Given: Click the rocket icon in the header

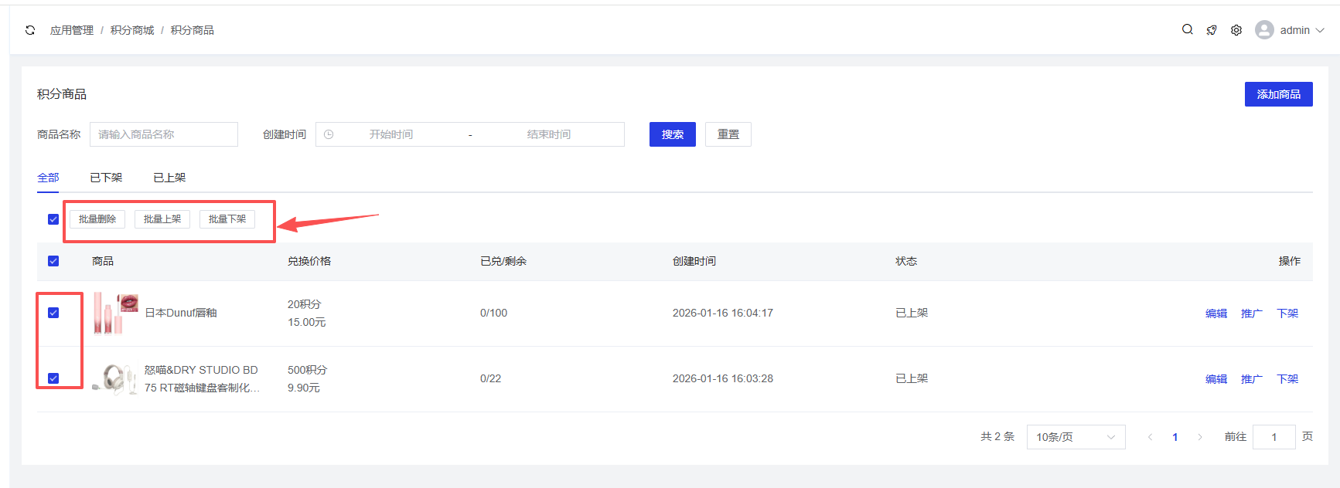Looking at the screenshot, I should click(x=1212, y=30).
